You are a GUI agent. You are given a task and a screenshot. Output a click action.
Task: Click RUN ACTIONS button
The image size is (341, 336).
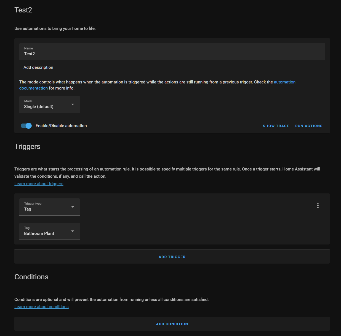click(309, 126)
